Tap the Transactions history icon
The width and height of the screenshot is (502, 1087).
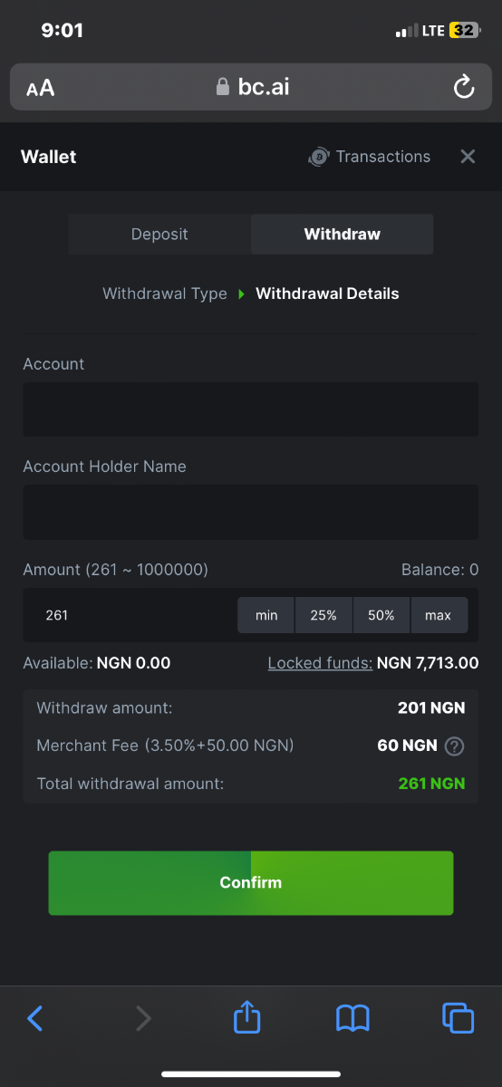[x=318, y=157]
